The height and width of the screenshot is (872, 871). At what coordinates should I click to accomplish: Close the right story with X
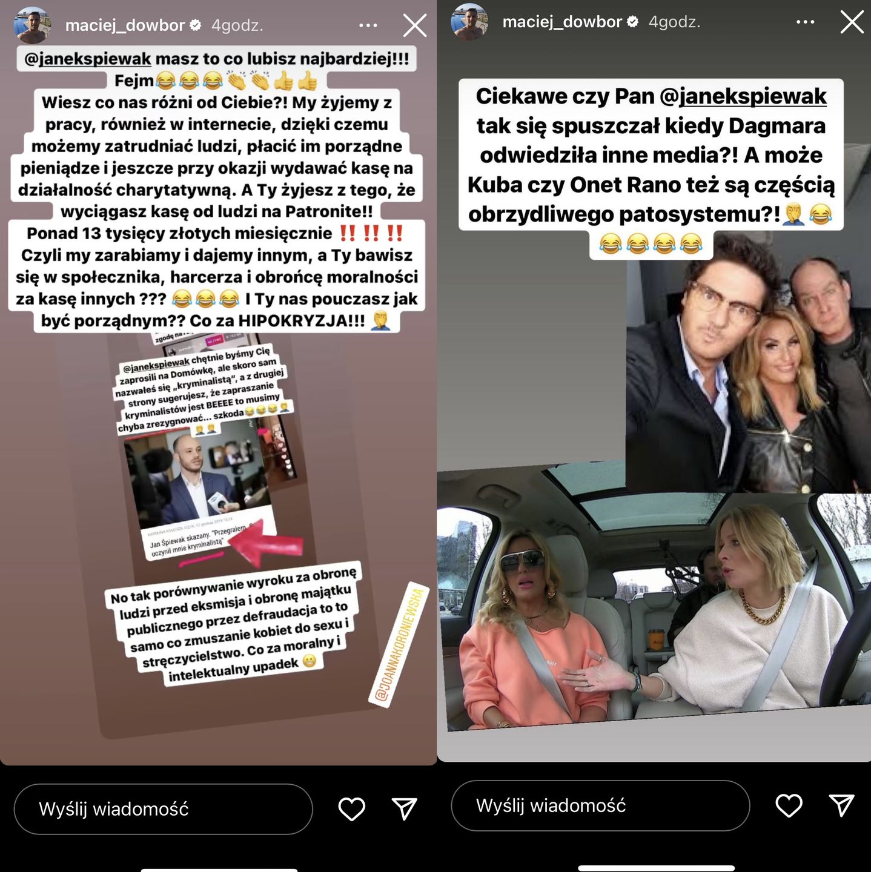[852, 22]
